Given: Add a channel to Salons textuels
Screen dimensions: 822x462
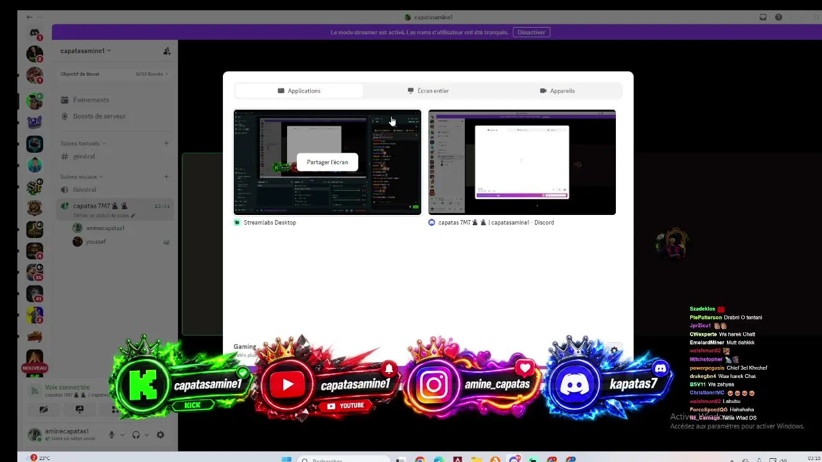Looking at the screenshot, I should tap(166, 144).
